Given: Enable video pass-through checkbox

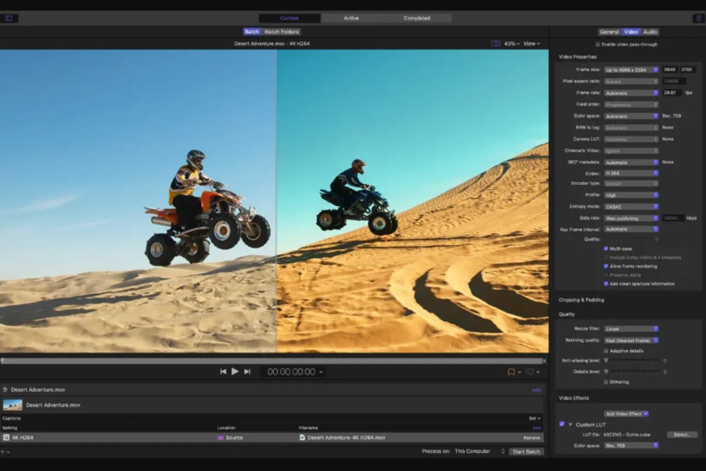Looking at the screenshot, I should 598,44.
